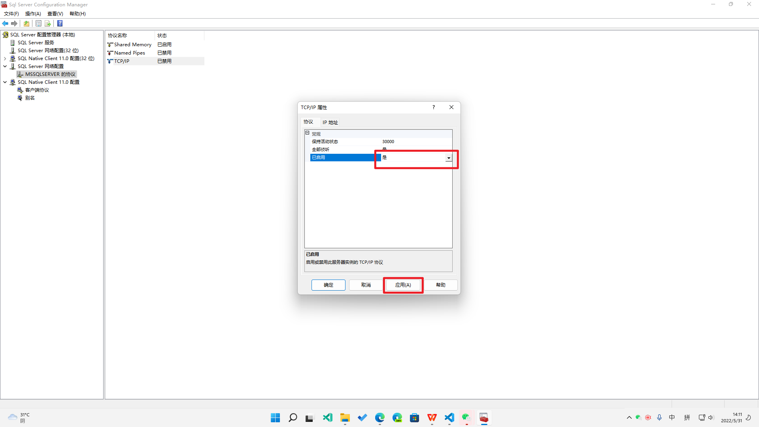Click the 中 input language indicator
The height and width of the screenshot is (427, 759).
(672, 418)
